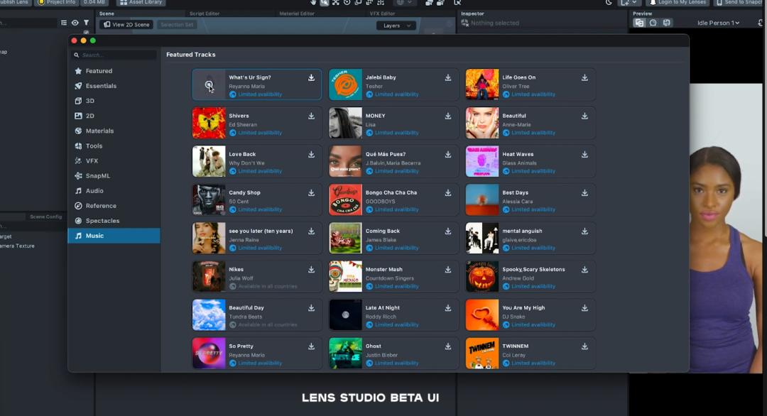Download the Best Days track

(584, 193)
